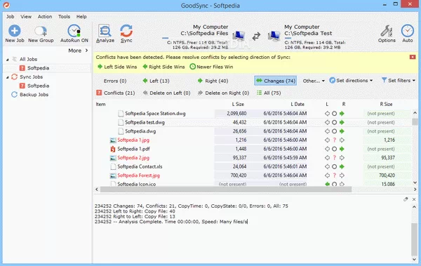The width and height of the screenshot is (421, 266).
Task: Set right arrow for Softpedia 2.jpg
Action: pyautogui.click(x=342, y=158)
